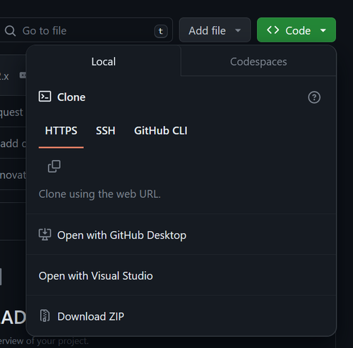Click 'Clone using the web URL.' text

(100, 194)
